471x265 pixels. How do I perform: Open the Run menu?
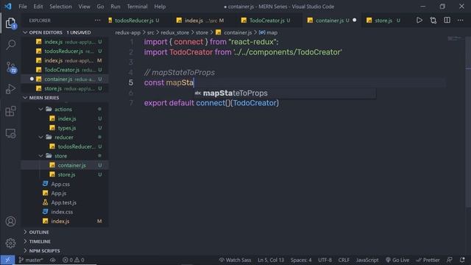pos(116,7)
